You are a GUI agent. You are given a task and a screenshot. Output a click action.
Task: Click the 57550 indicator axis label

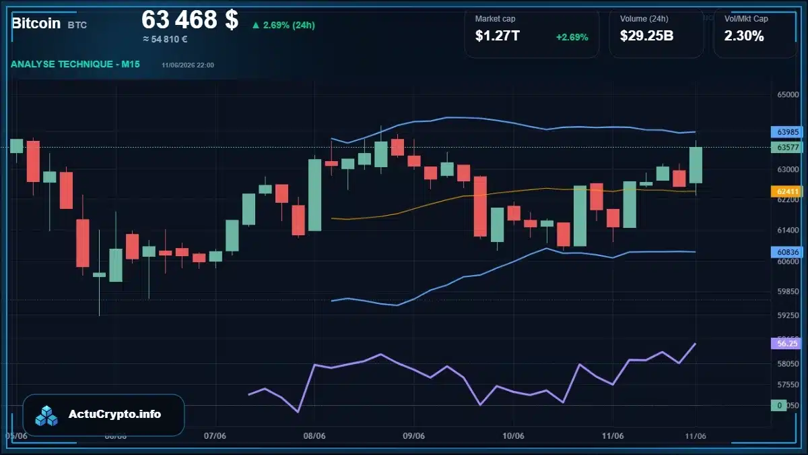click(788, 385)
